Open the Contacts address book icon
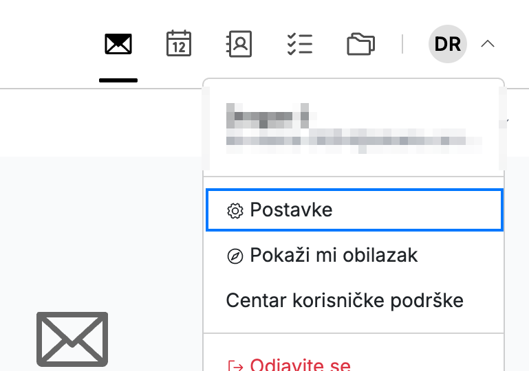 (239, 44)
